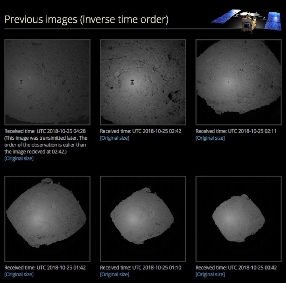Click the asteroid thumbnail received at 00:42

tap(238, 219)
